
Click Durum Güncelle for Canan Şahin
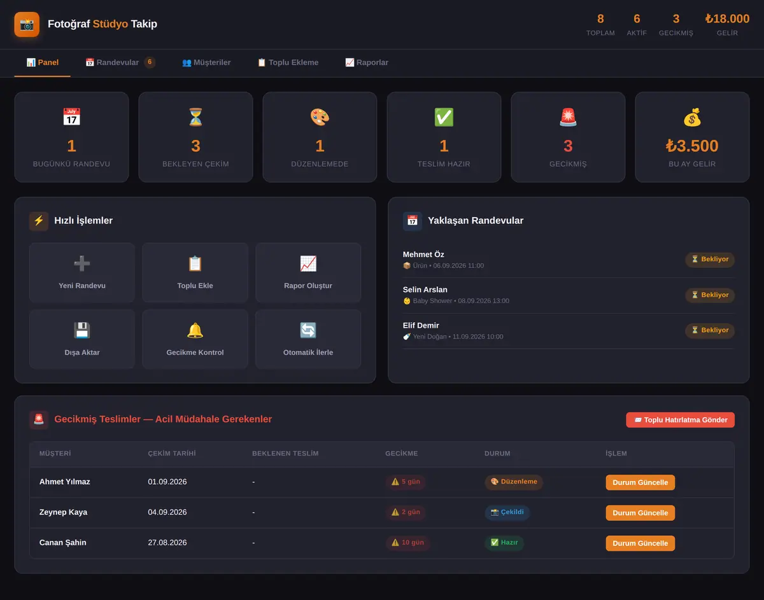640,543
